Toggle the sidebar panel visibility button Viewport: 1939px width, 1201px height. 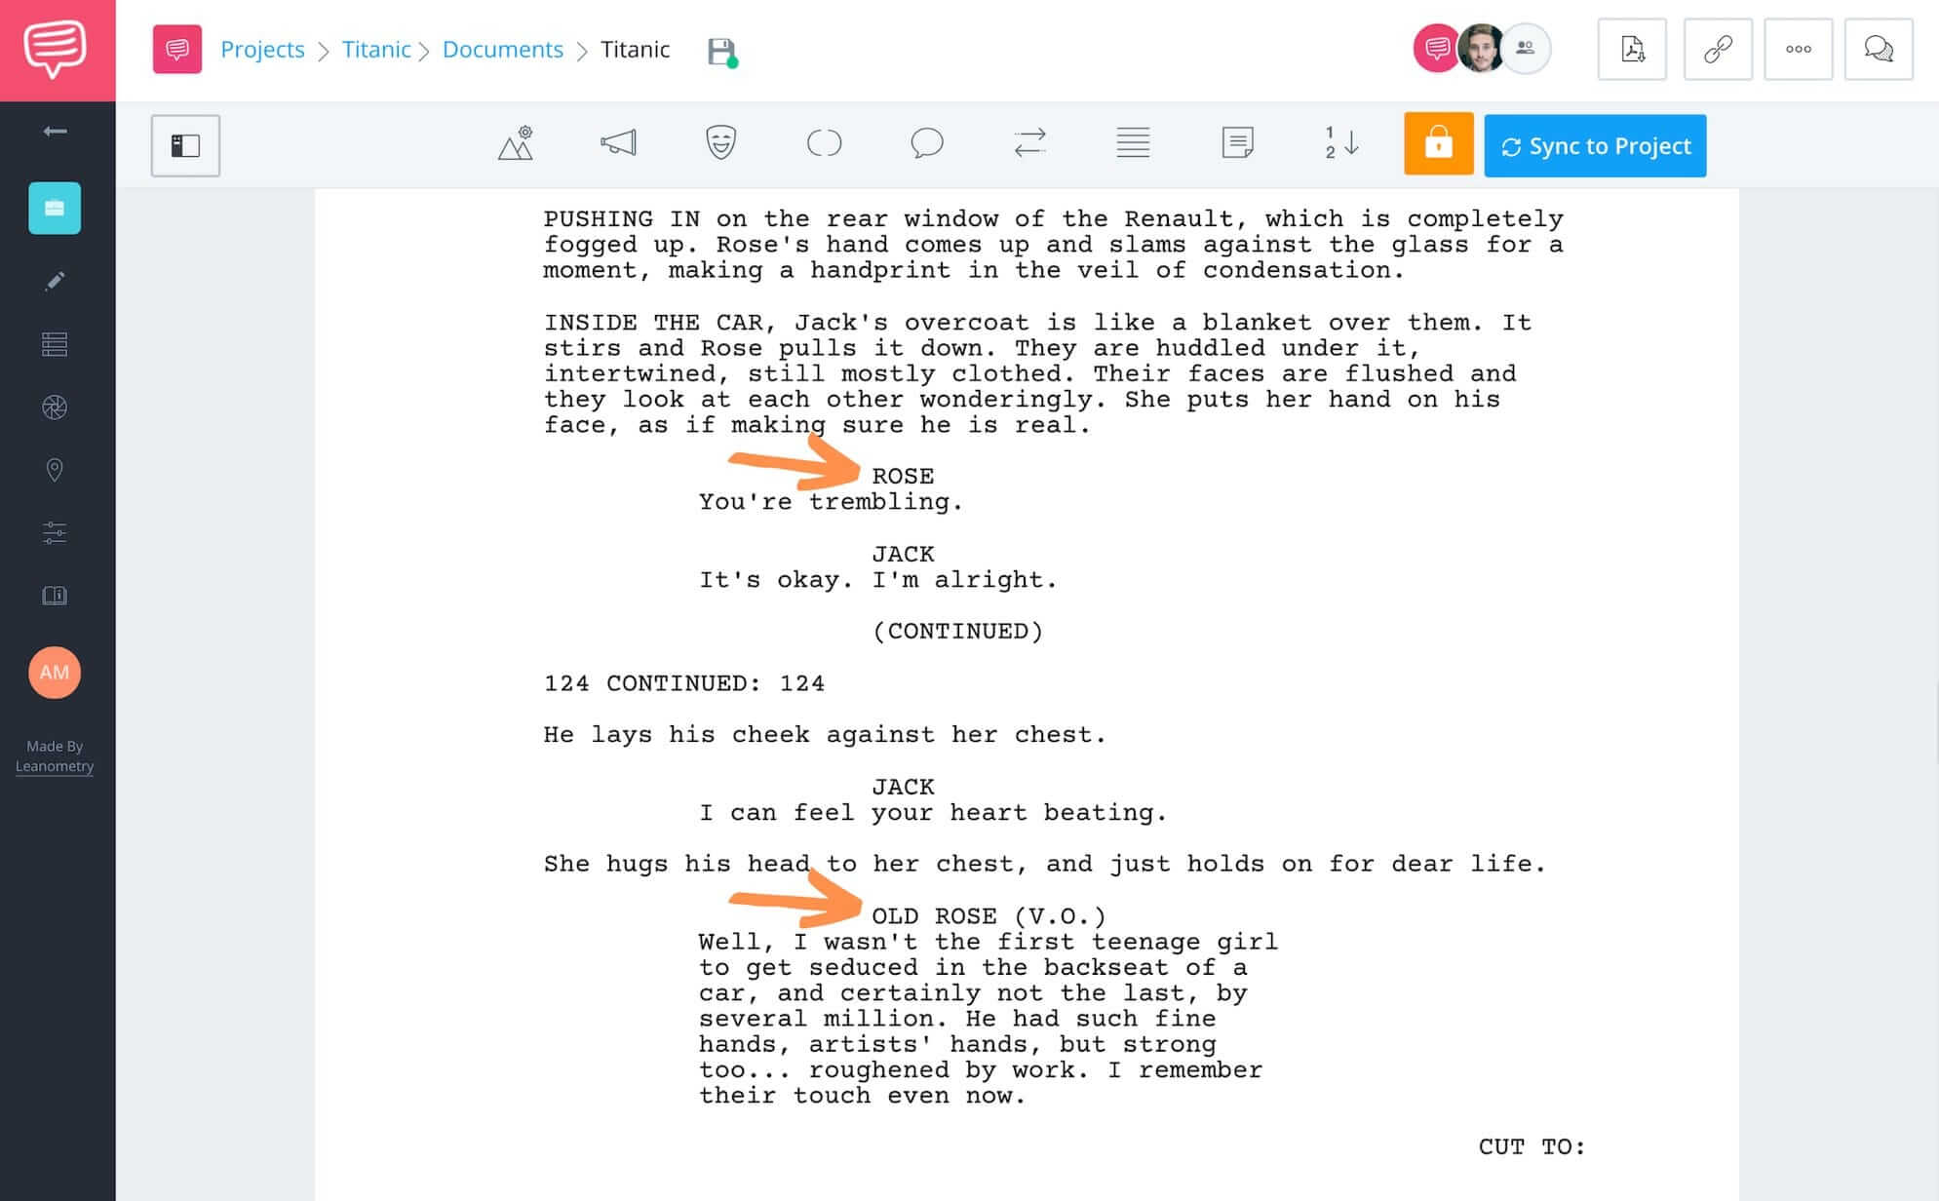pyautogui.click(x=184, y=144)
